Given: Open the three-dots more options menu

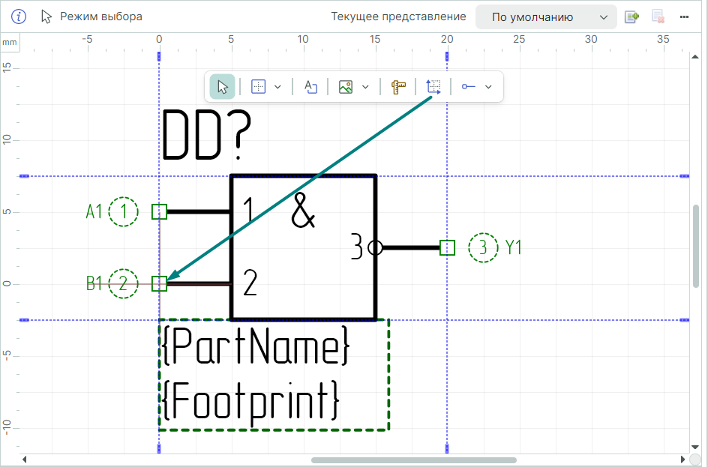Looking at the screenshot, I should (684, 16).
